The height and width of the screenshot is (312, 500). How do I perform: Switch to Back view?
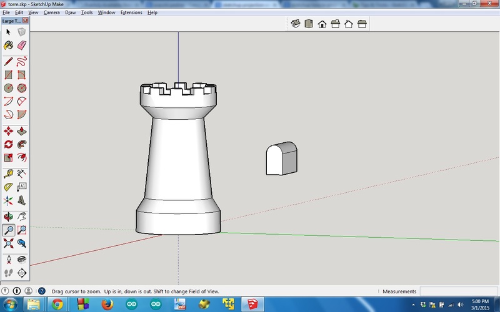pos(349,24)
